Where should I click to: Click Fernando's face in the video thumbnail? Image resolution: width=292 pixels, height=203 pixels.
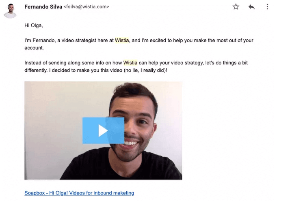(132, 123)
